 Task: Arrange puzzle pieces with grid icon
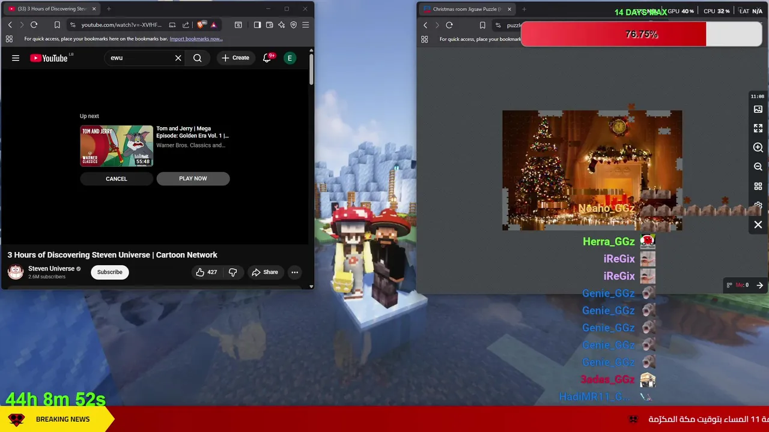pos(758,186)
